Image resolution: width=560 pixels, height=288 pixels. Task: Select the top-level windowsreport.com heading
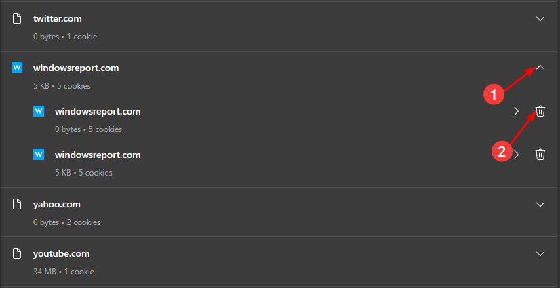click(76, 68)
